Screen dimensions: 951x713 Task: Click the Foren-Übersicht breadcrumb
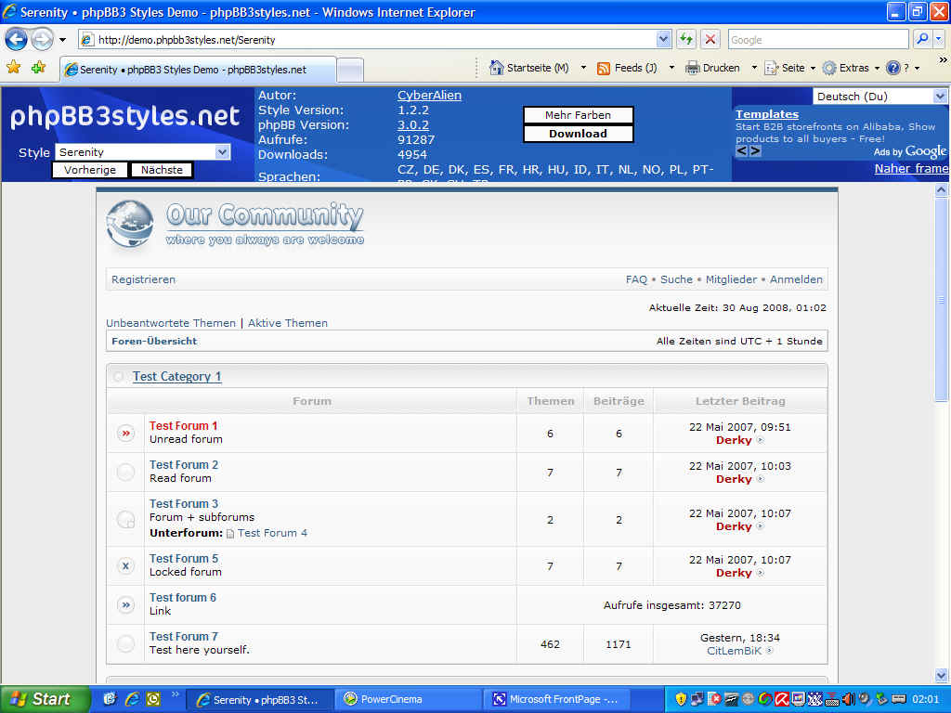point(154,342)
